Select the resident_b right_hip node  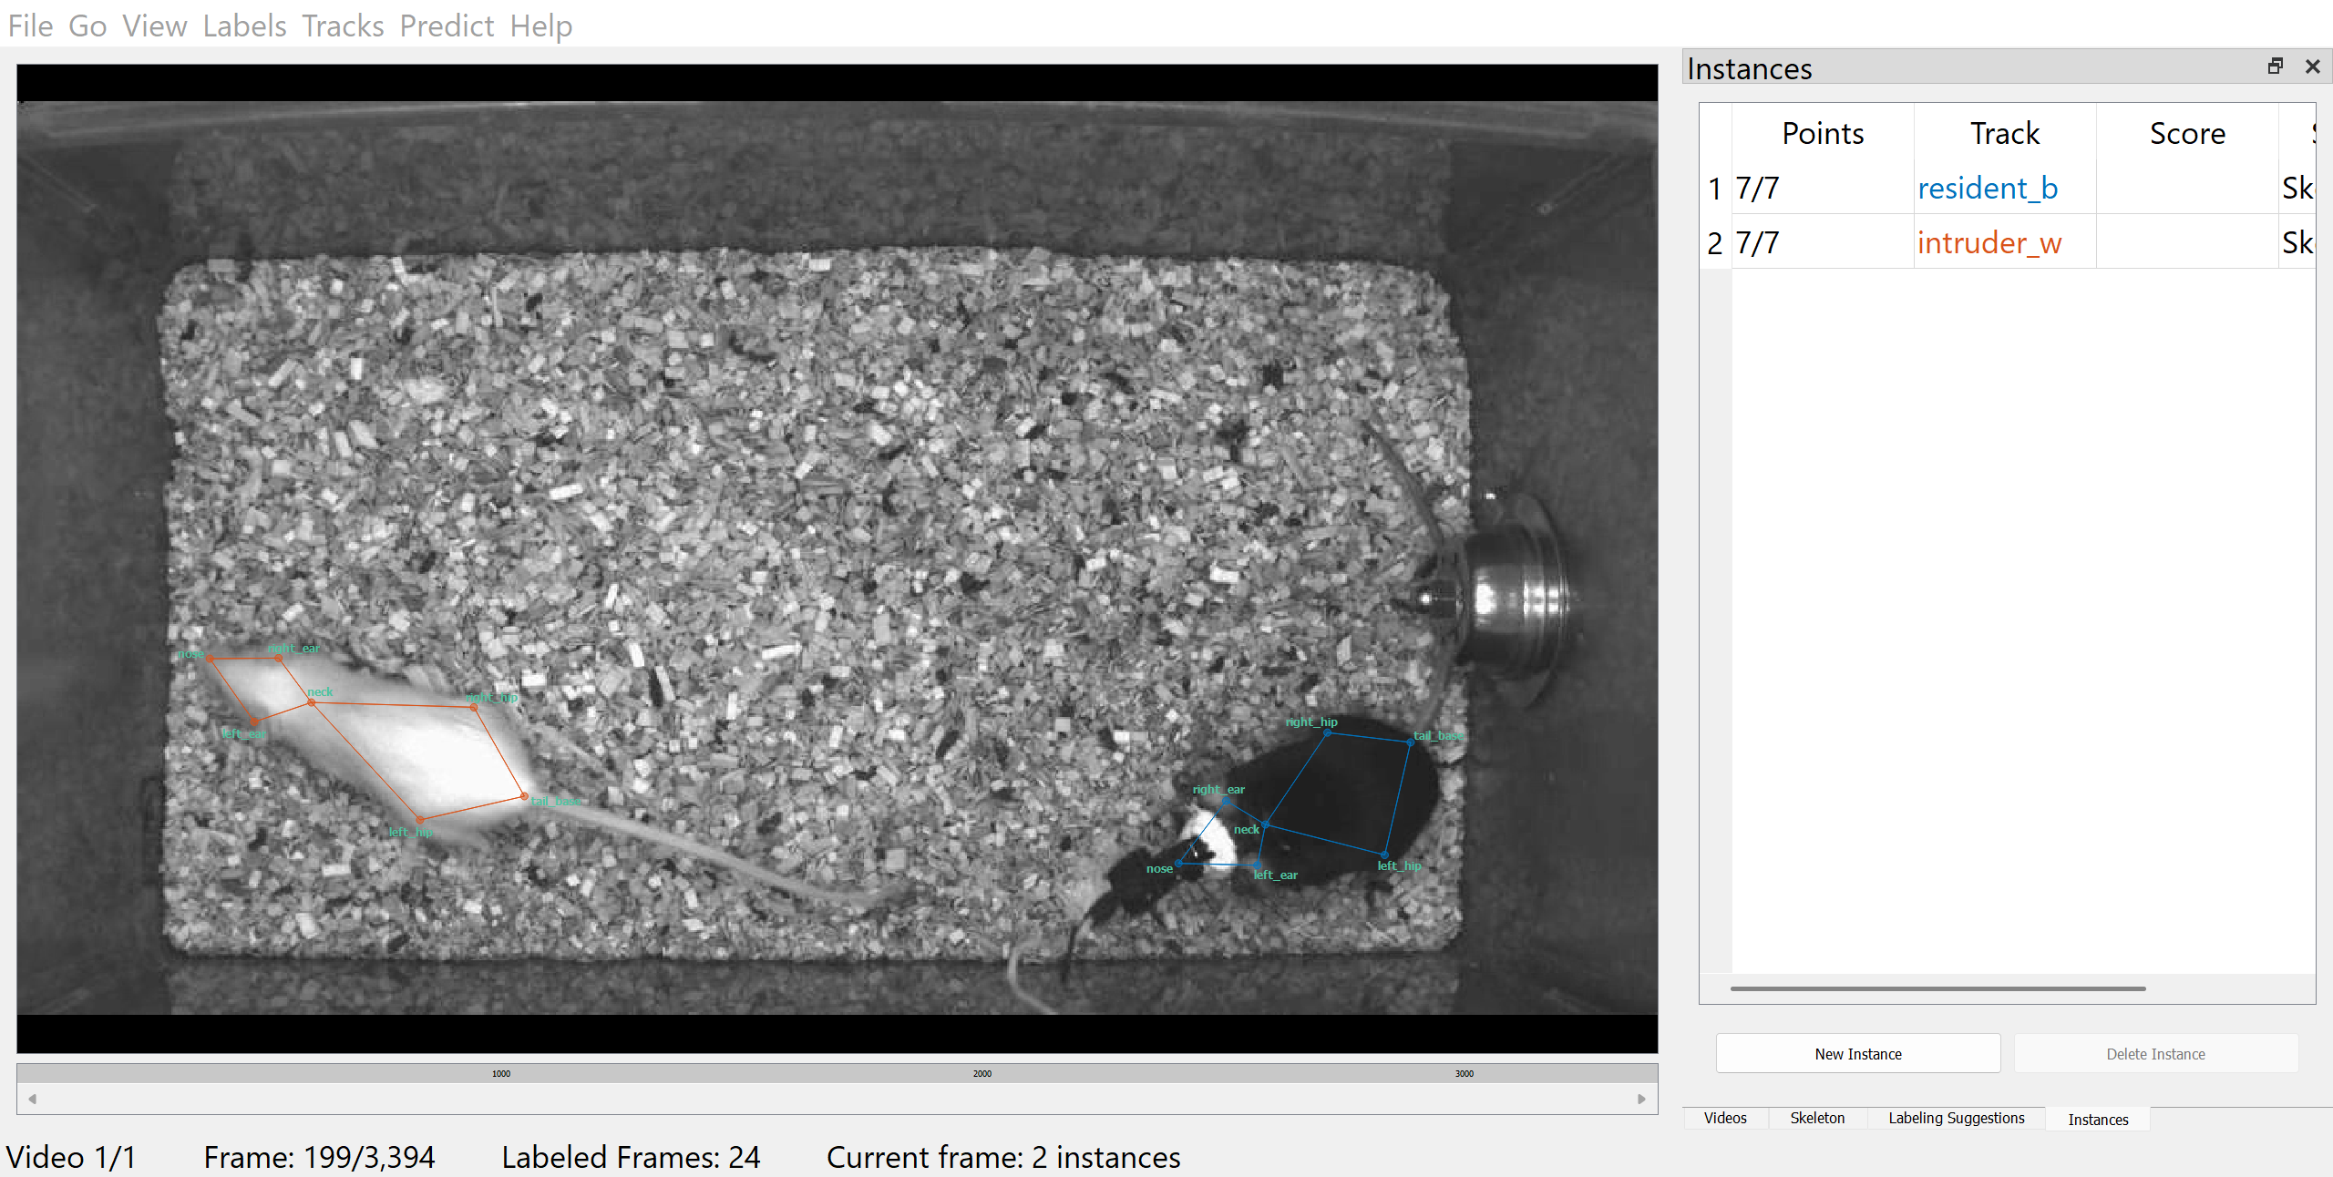1327,732
